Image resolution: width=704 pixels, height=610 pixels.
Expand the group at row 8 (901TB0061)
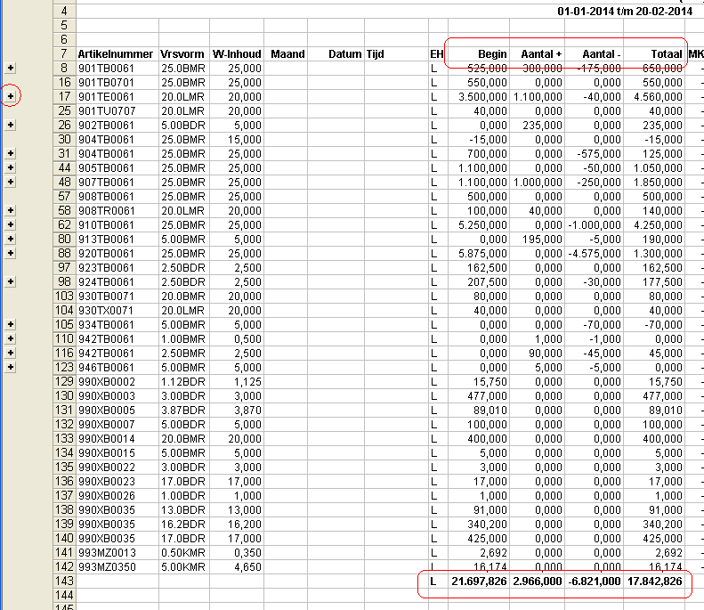[x=11, y=68]
